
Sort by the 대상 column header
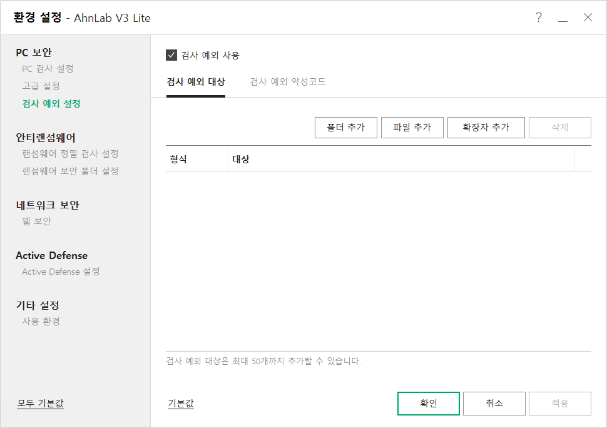(401, 159)
